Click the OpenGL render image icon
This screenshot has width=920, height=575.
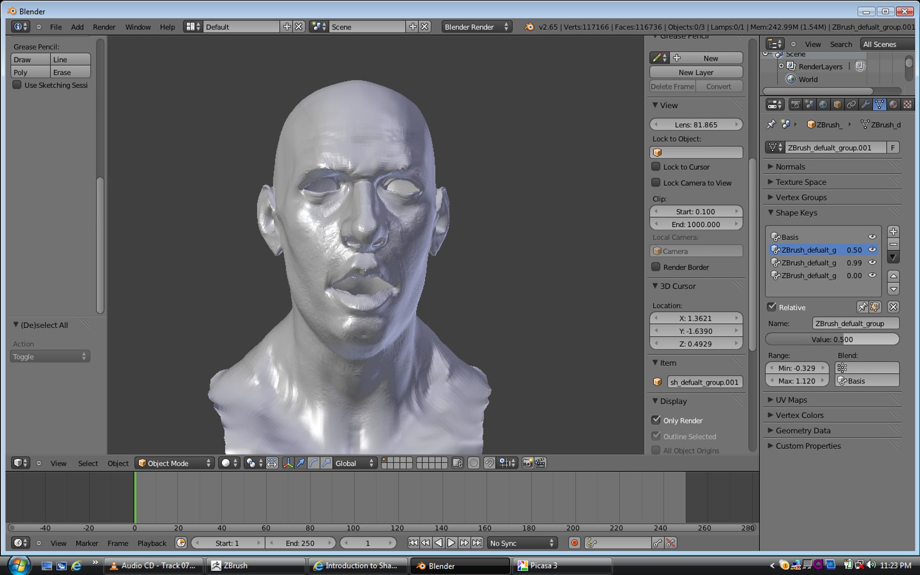(x=527, y=463)
